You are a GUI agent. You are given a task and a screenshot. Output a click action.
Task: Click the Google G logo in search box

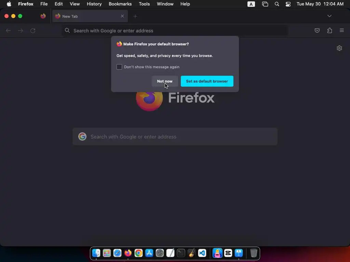coord(82,136)
